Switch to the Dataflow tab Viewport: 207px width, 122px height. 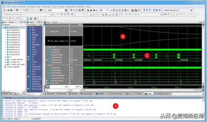click(100, 94)
